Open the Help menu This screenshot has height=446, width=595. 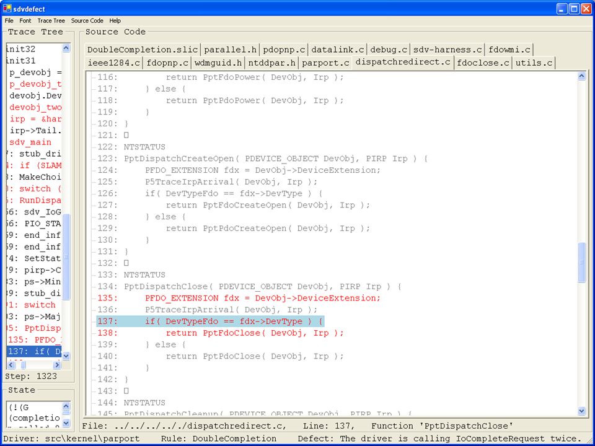click(115, 20)
